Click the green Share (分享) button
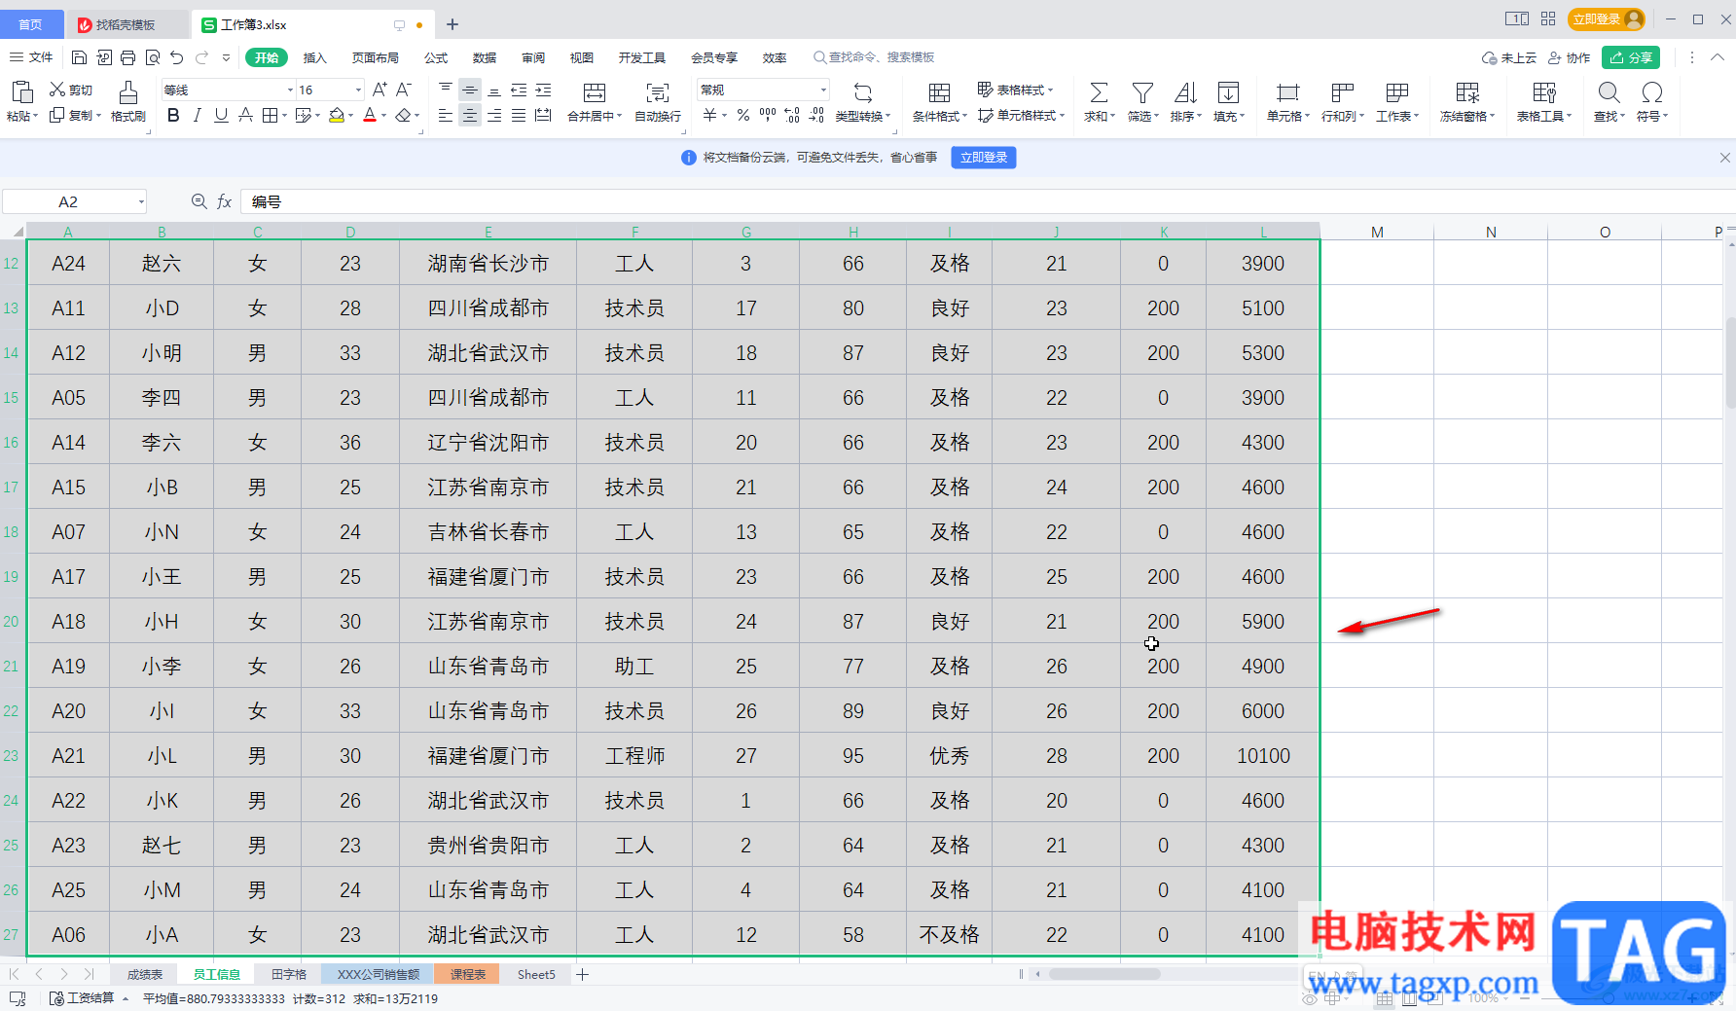Image resolution: width=1736 pixels, height=1011 pixels. [x=1631, y=57]
